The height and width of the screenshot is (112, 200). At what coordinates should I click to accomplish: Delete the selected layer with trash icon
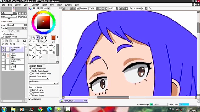(14, 44)
